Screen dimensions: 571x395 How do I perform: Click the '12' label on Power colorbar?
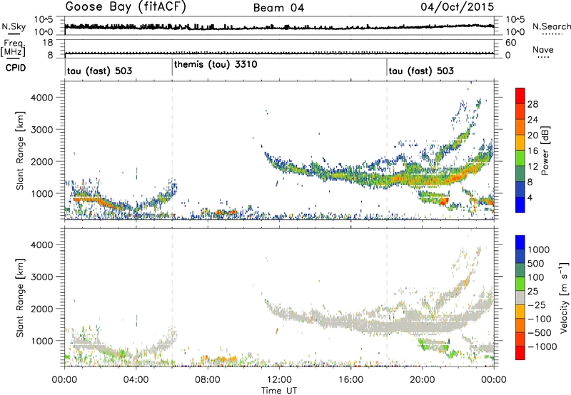pyautogui.click(x=532, y=166)
